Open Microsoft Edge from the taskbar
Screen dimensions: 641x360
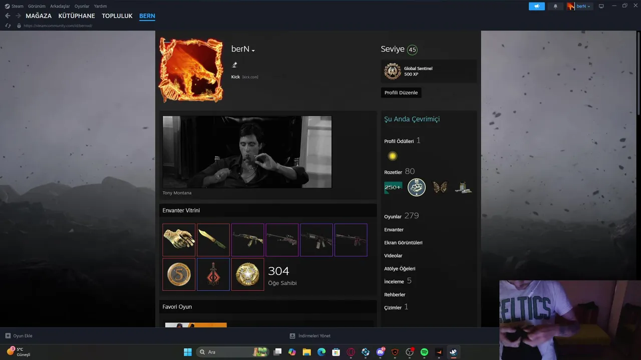(x=322, y=352)
